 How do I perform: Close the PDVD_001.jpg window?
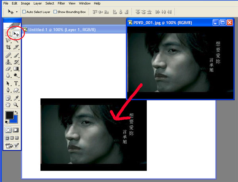230,23
